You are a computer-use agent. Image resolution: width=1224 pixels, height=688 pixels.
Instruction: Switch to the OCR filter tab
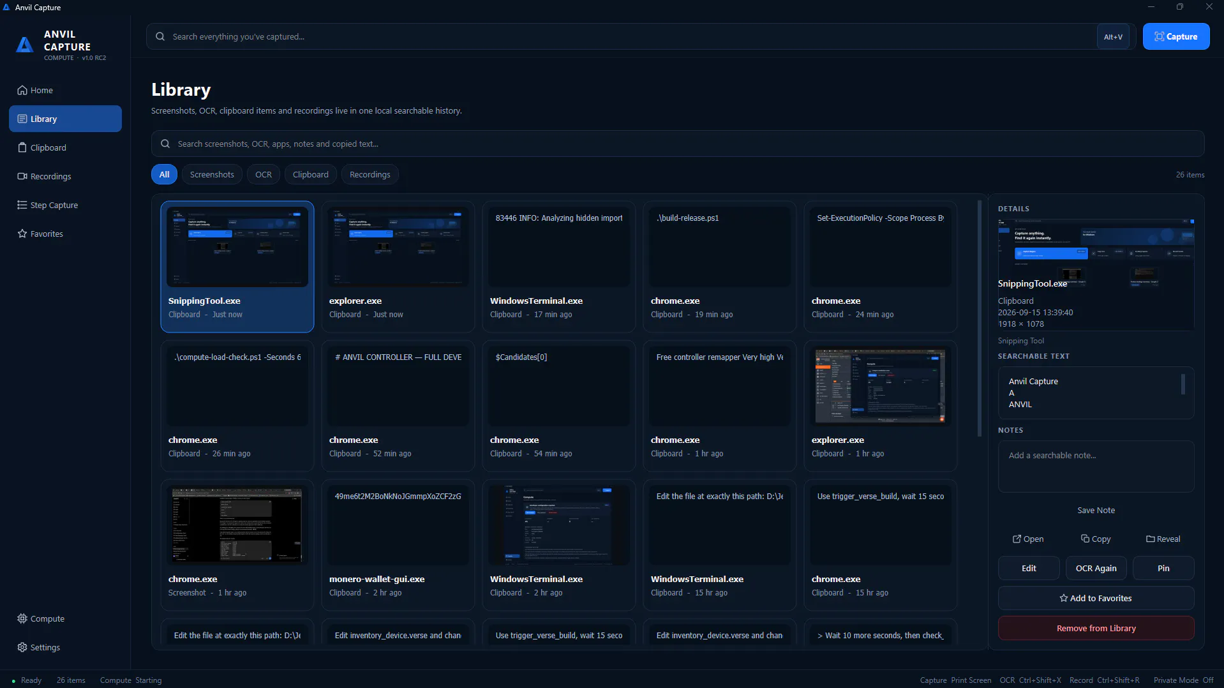(x=264, y=174)
